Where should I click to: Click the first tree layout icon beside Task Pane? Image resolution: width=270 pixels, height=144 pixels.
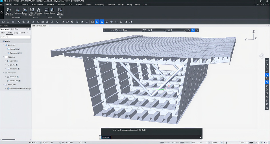[27, 29]
